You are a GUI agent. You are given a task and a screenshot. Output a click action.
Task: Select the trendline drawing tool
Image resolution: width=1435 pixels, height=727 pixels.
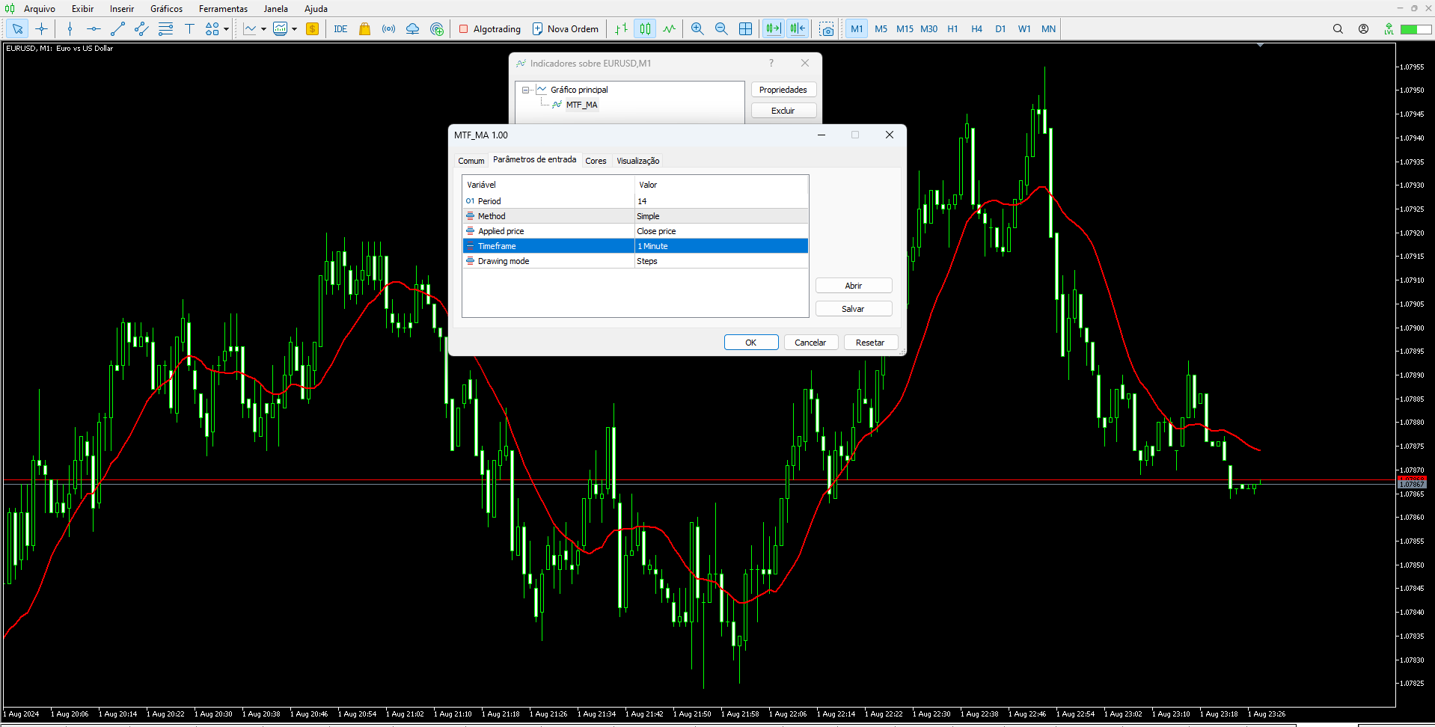(x=117, y=28)
